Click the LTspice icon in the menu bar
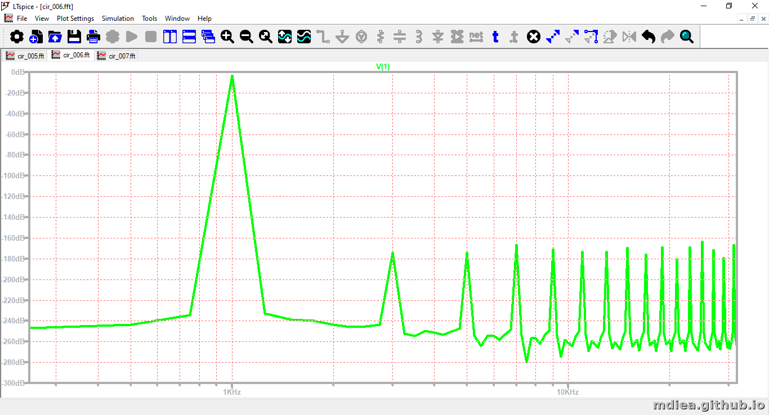 [8, 18]
